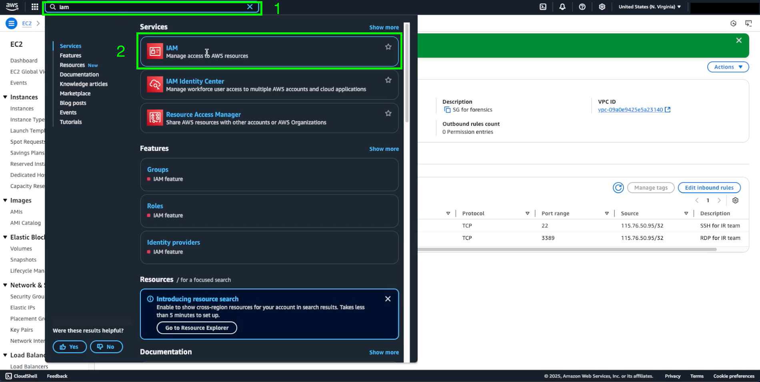Screen dimensions: 760x382
Task: Click Show more for Services
Action: [384, 28]
